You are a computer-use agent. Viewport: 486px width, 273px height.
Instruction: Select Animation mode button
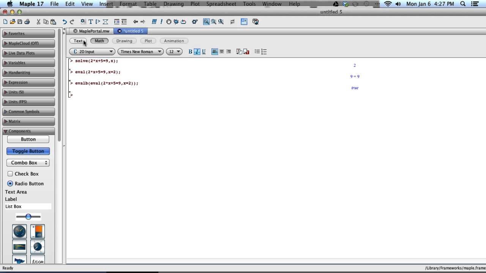click(174, 41)
